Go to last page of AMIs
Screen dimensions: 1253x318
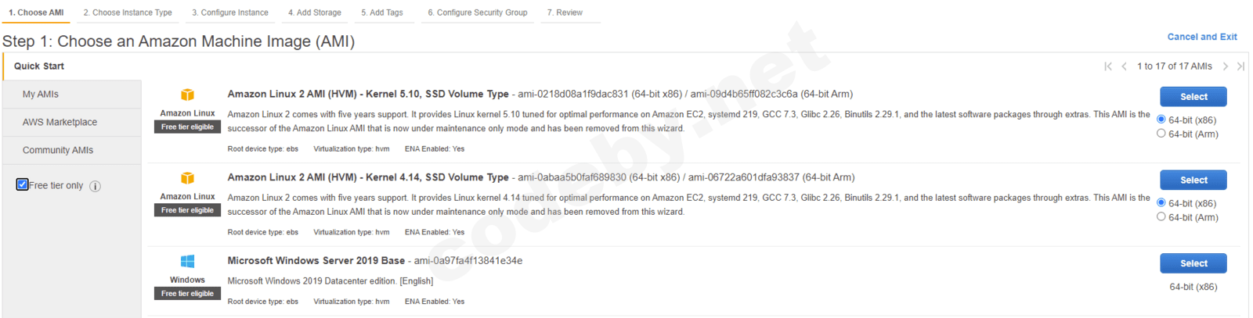click(1241, 66)
